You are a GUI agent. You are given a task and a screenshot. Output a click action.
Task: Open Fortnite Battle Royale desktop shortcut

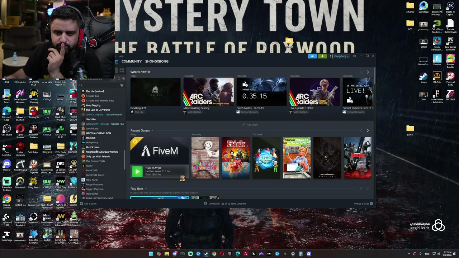pyautogui.click(x=450, y=26)
